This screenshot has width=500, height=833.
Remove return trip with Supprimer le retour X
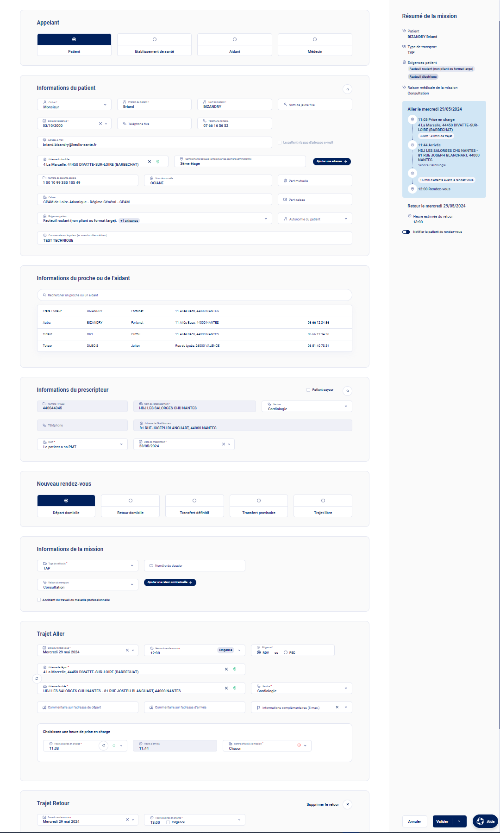click(348, 804)
